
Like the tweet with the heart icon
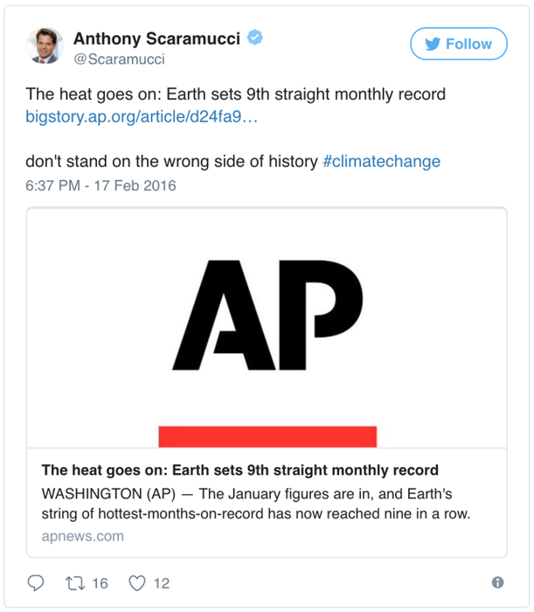(136, 582)
